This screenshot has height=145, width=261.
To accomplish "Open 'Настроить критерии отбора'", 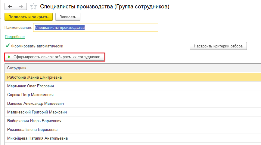I will coord(218,46).
